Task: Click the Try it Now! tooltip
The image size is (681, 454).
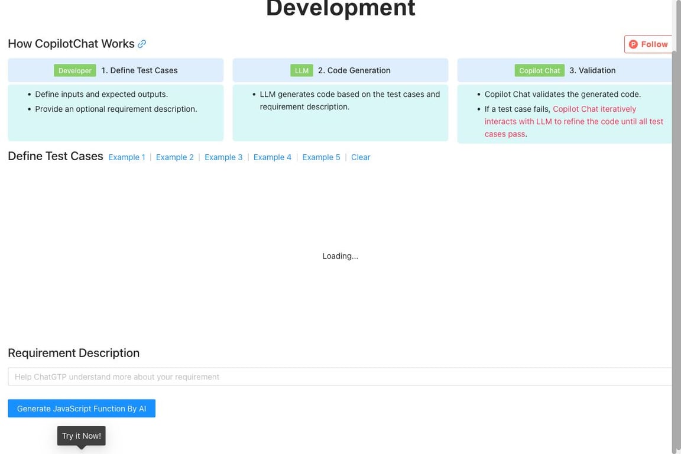Action: pos(81,436)
